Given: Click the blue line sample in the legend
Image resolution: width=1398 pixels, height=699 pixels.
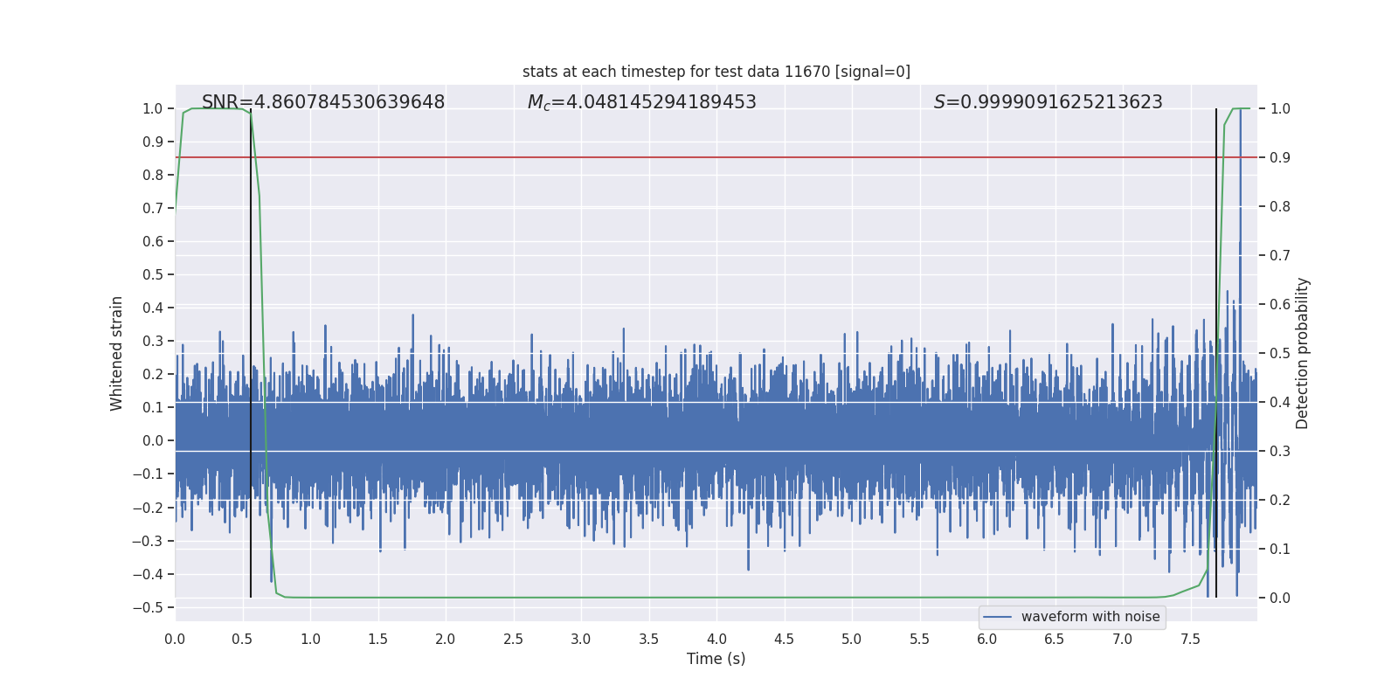Looking at the screenshot, I should pyautogui.click(x=997, y=617).
